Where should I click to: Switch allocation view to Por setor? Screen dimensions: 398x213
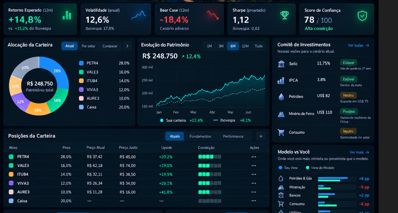pos(88,46)
